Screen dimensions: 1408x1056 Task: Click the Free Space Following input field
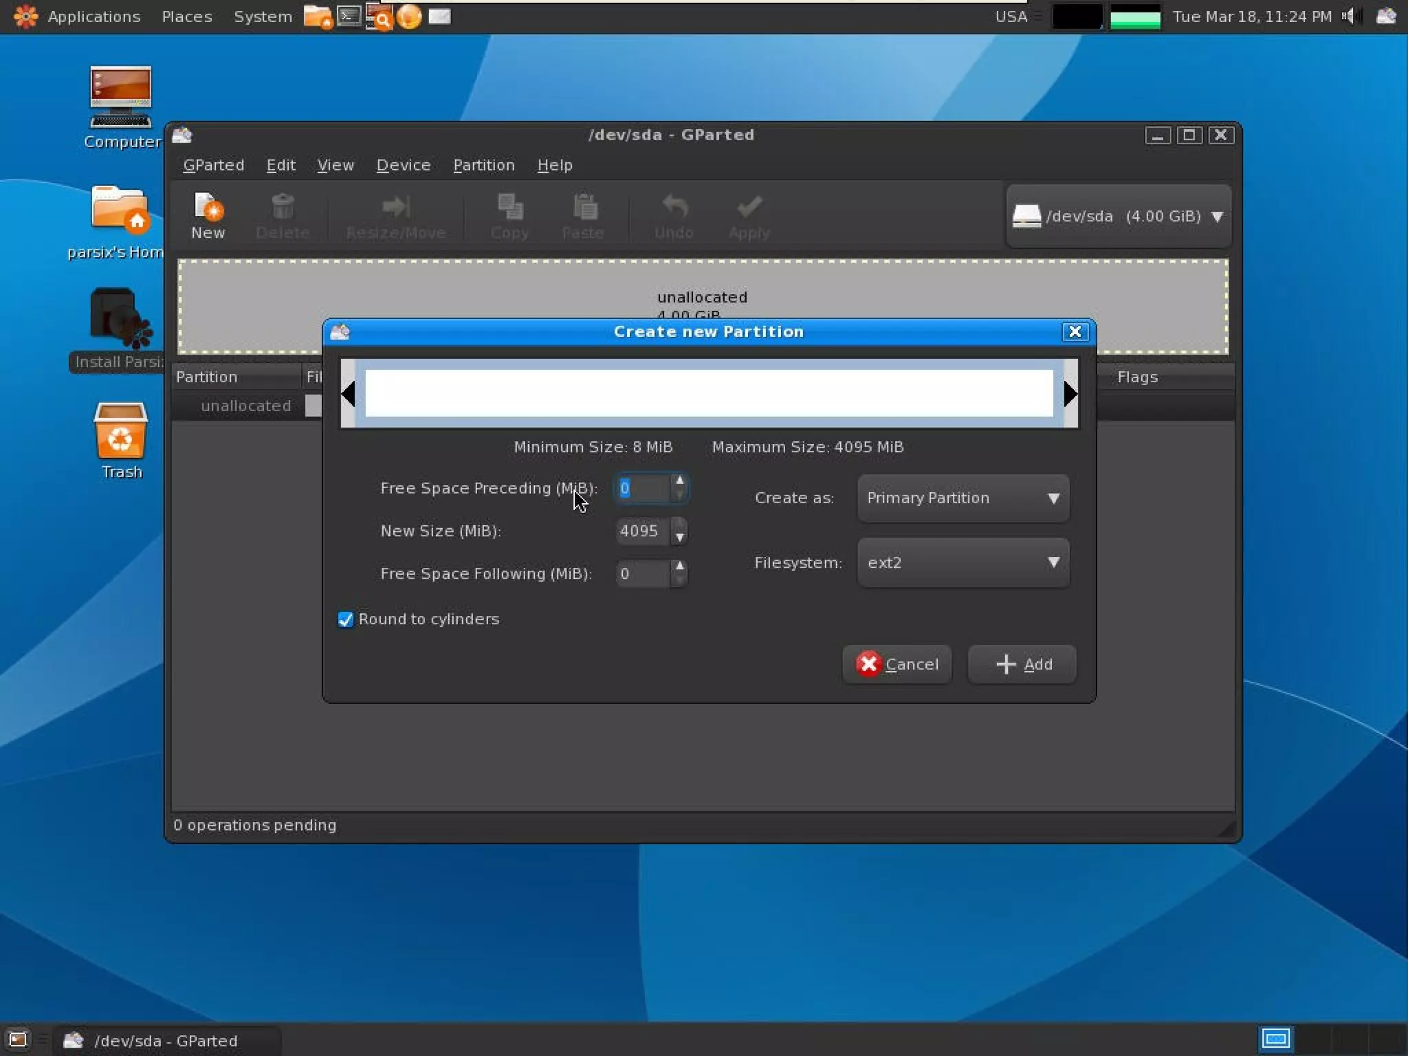[642, 573]
